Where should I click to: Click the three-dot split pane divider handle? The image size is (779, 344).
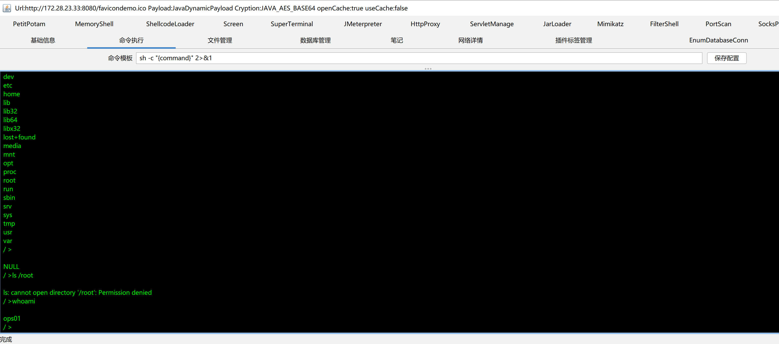(x=428, y=69)
